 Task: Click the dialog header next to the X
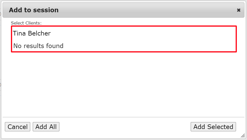click(205, 10)
